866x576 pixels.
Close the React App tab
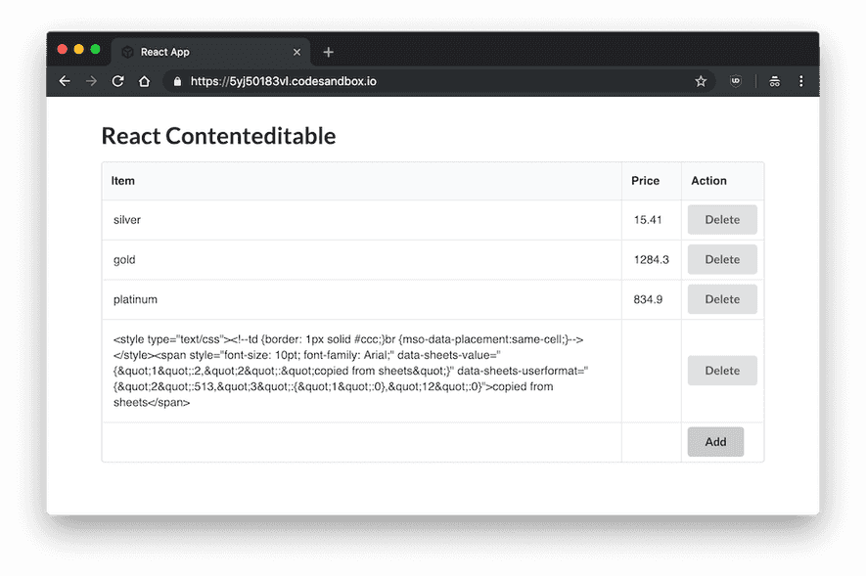[x=296, y=52]
